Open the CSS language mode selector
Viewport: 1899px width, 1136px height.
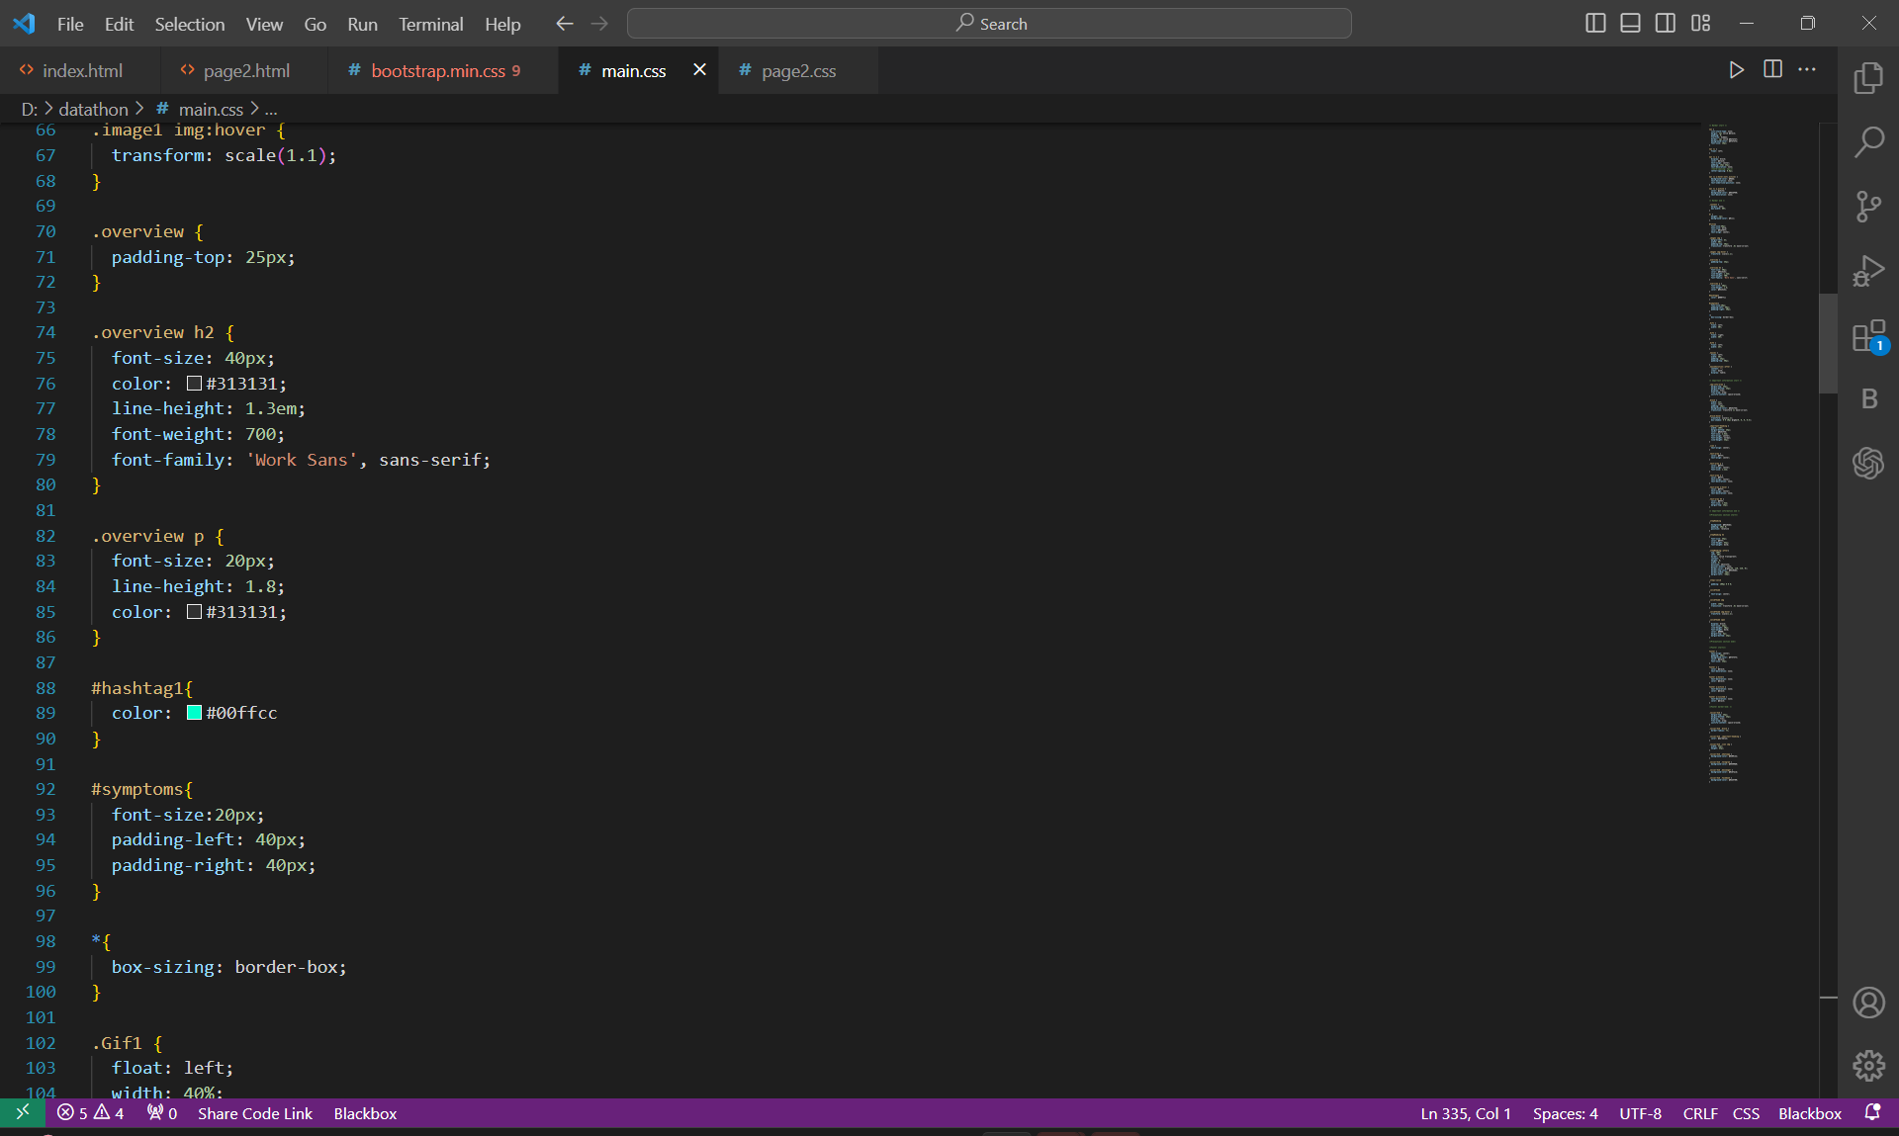tap(1746, 1113)
